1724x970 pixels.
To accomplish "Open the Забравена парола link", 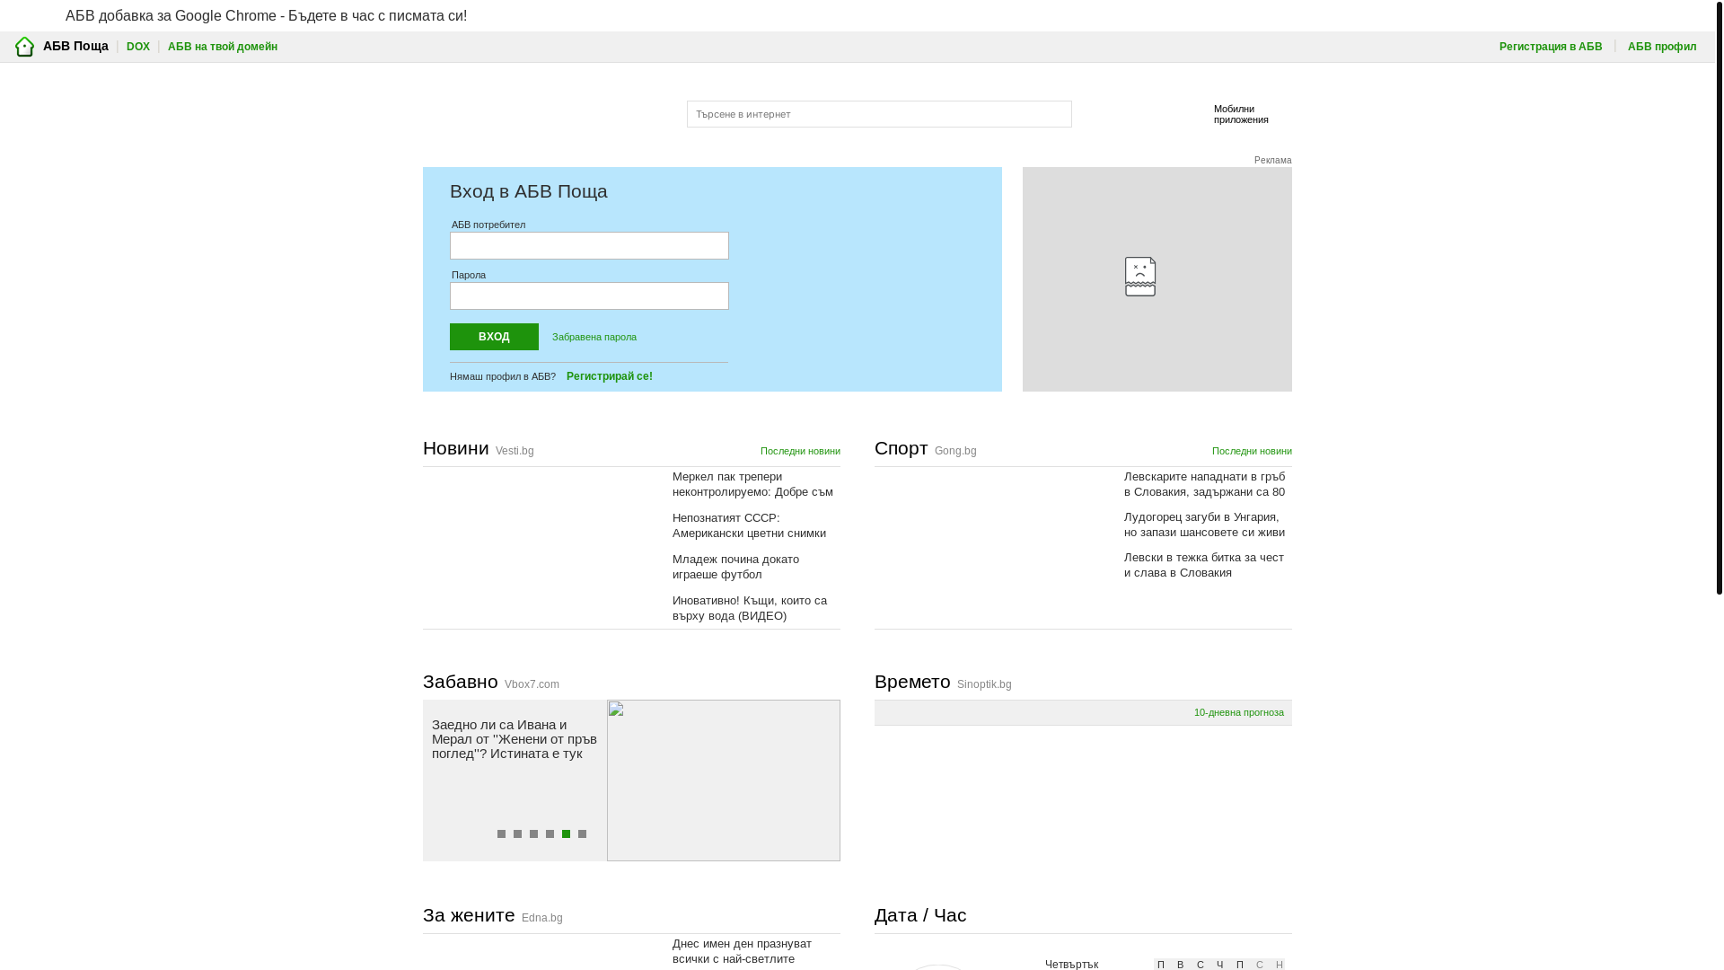I will click(x=594, y=338).
